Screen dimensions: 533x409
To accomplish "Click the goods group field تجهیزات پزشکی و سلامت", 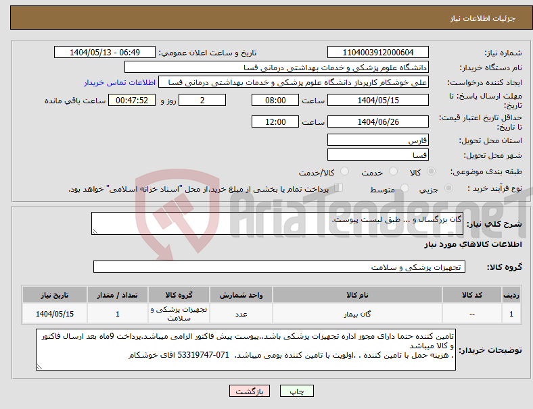I will (x=279, y=267).
